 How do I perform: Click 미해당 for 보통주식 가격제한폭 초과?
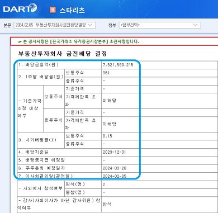(110, 101)
